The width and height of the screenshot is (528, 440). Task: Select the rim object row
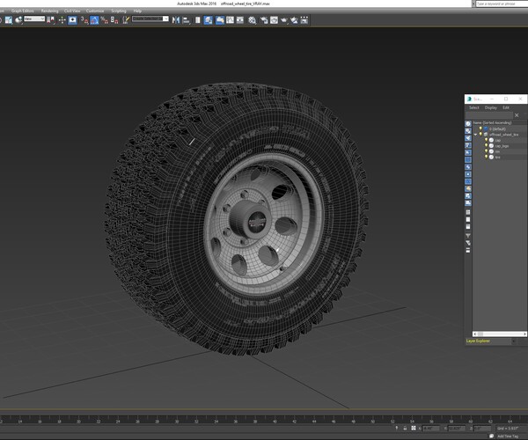(x=500, y=151)
